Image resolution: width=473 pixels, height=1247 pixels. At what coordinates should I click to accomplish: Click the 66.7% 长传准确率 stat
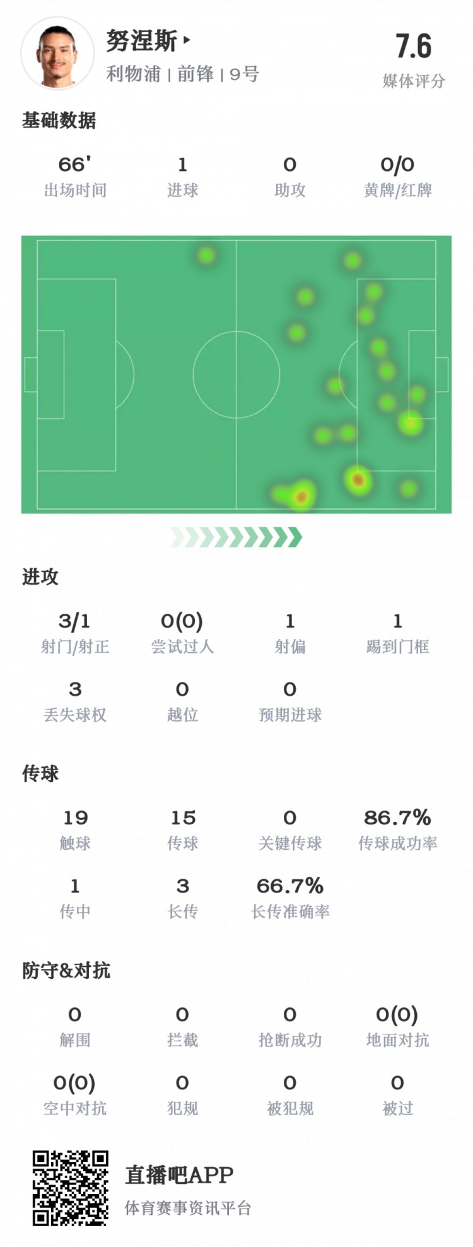coord(290,898)
